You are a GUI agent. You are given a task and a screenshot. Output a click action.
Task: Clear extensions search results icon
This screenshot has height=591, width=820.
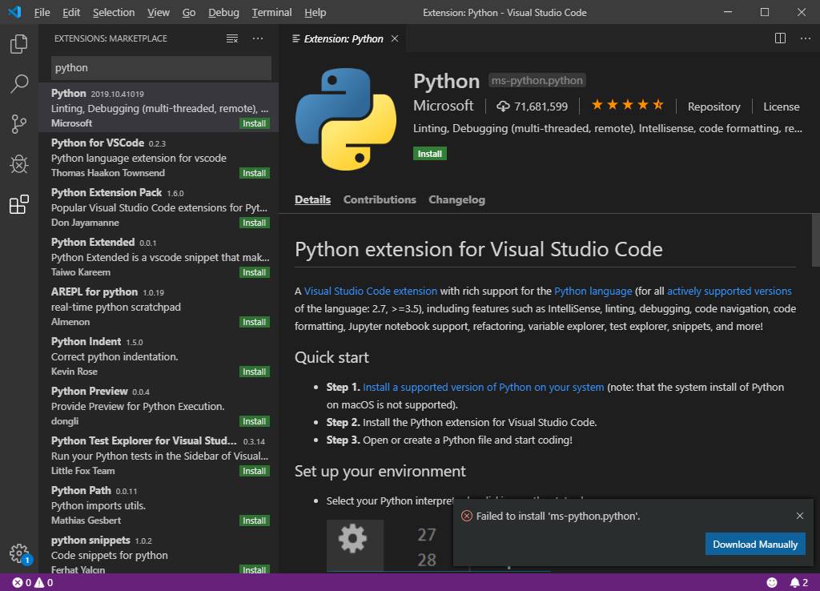click(x=232, y=38)
